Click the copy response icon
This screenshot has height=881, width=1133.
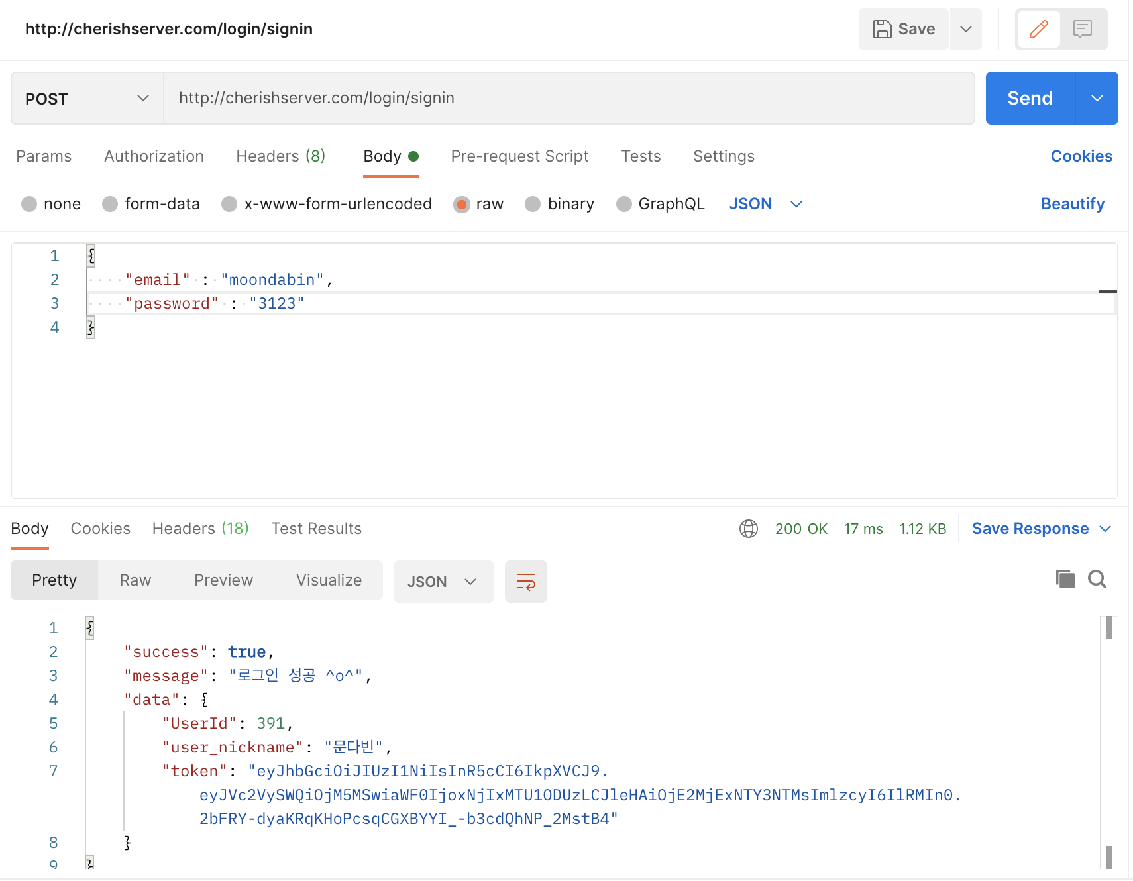point(1065,578)
